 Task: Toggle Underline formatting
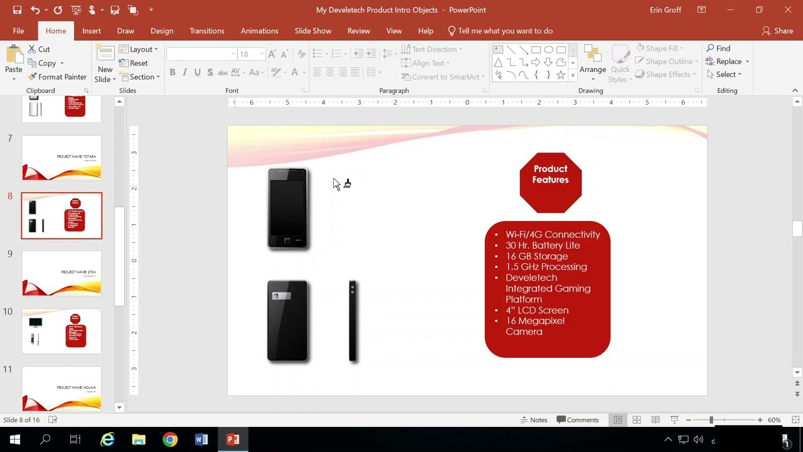[198, 73]
